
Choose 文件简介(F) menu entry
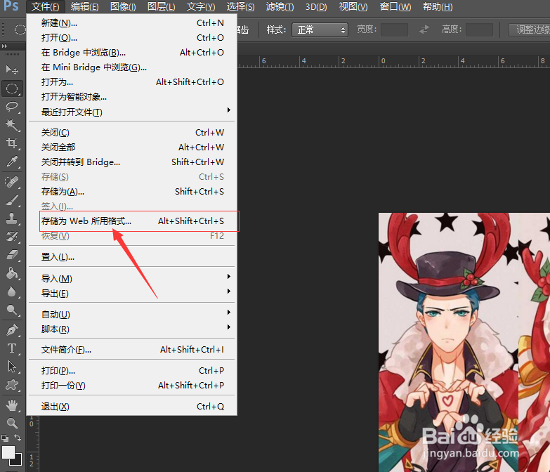(132, 350)
